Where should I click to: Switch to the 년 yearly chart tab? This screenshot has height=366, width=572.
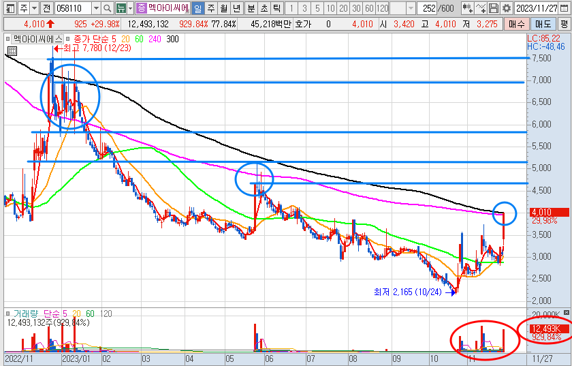236,7
